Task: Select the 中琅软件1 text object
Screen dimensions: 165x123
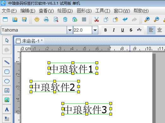Action: (x=73, y=68)
